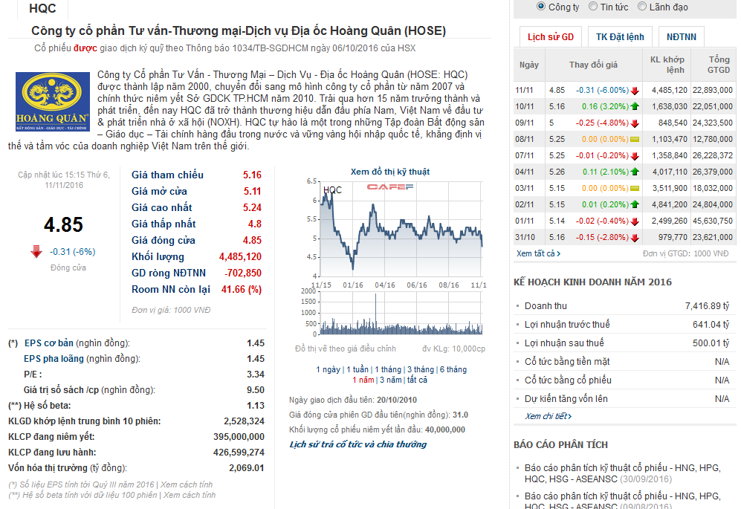Click Hệ số beta value 1.13
The image size is (741, 509).
(255, 406)
